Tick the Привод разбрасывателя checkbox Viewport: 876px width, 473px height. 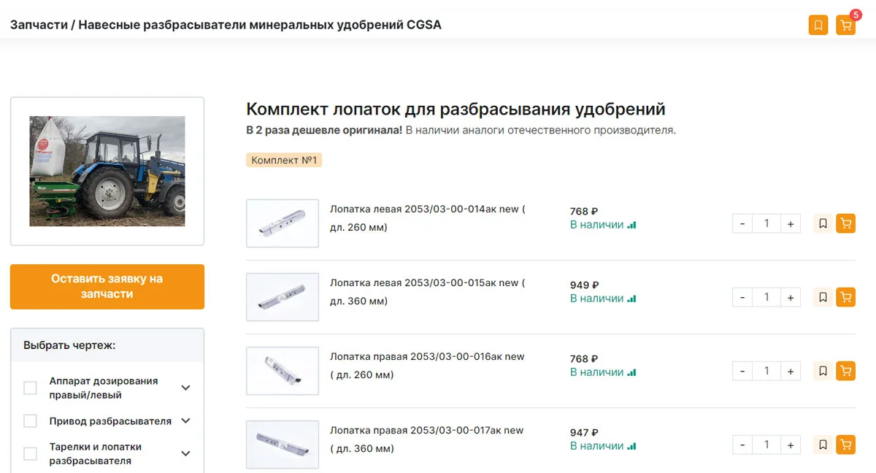(x=30, y=421)
